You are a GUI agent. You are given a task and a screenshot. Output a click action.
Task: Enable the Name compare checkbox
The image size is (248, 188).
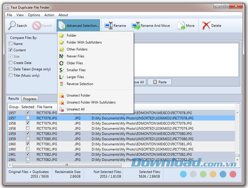[11, 43]
